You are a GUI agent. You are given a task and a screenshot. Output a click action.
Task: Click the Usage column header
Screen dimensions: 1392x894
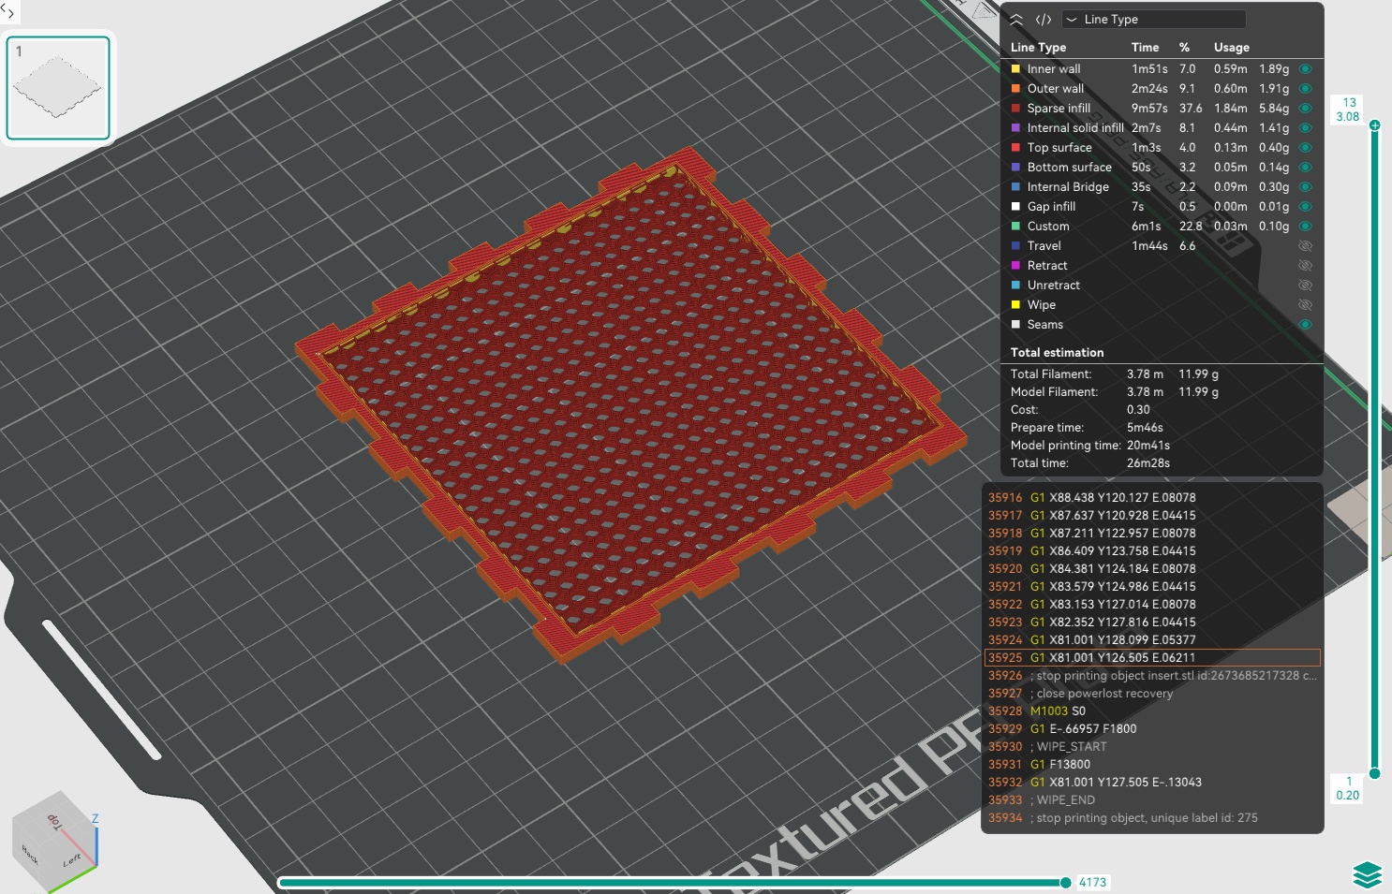tap(1232, 48)
